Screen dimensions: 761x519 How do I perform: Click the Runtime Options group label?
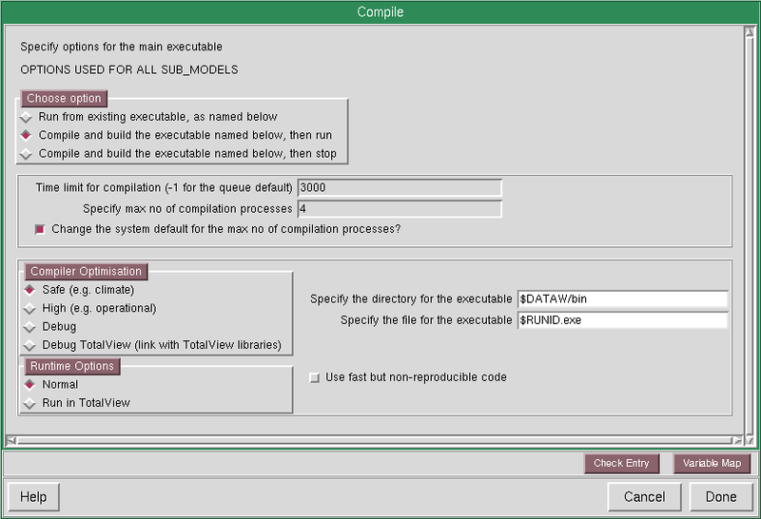tap(72, 366)
